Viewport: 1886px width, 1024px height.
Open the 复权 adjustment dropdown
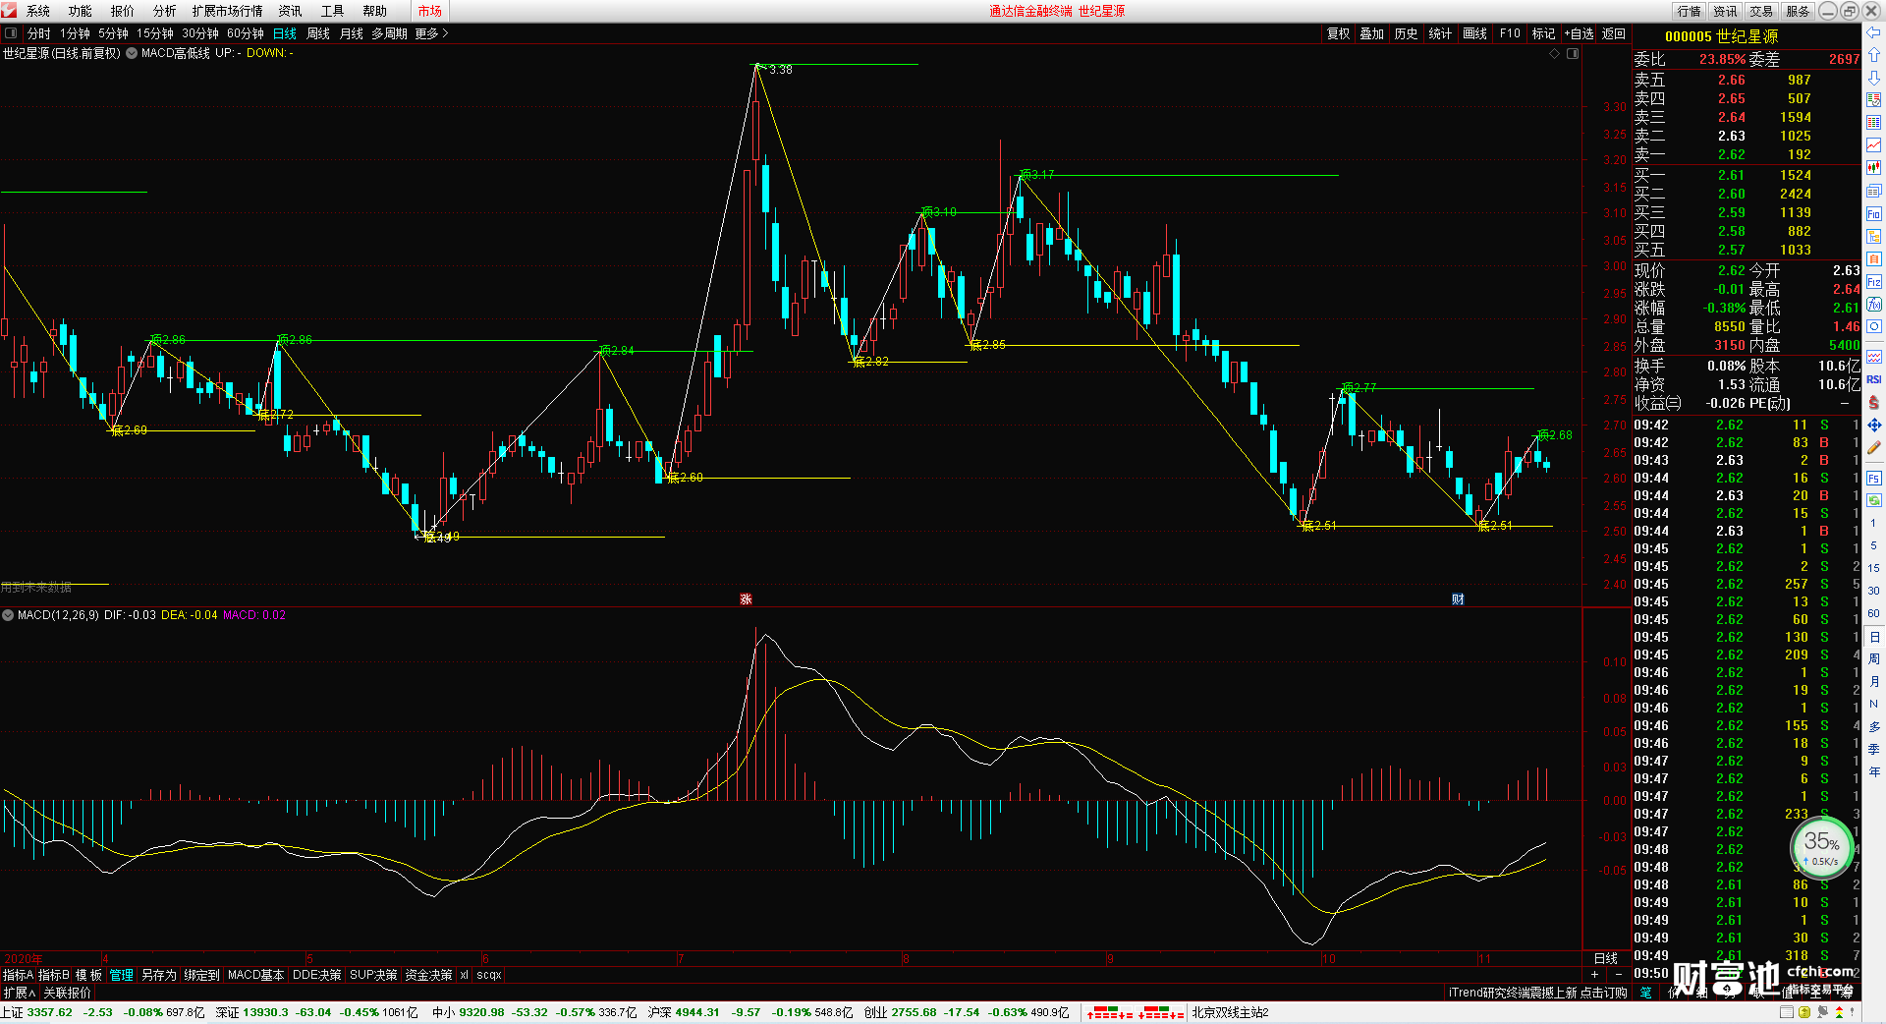tap(1339, 33)
